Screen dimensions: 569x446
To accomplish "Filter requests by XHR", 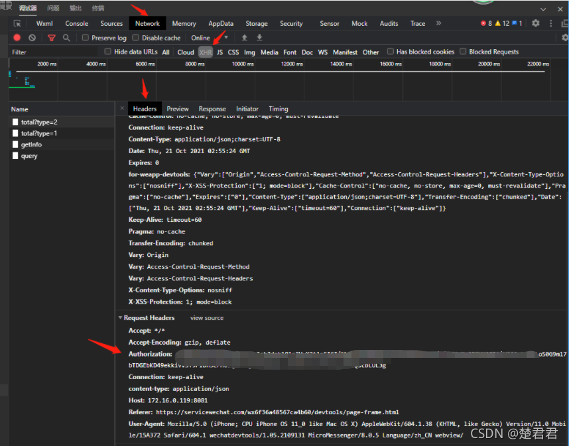I will [x=206, y=52].
